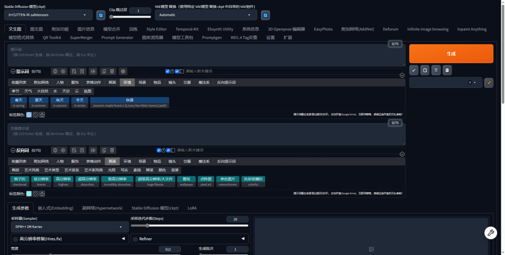This screenshot has height=255, width=505.
Task: Click the orange 生成 button
Action: pyautogui.click(x=451, y=53)
